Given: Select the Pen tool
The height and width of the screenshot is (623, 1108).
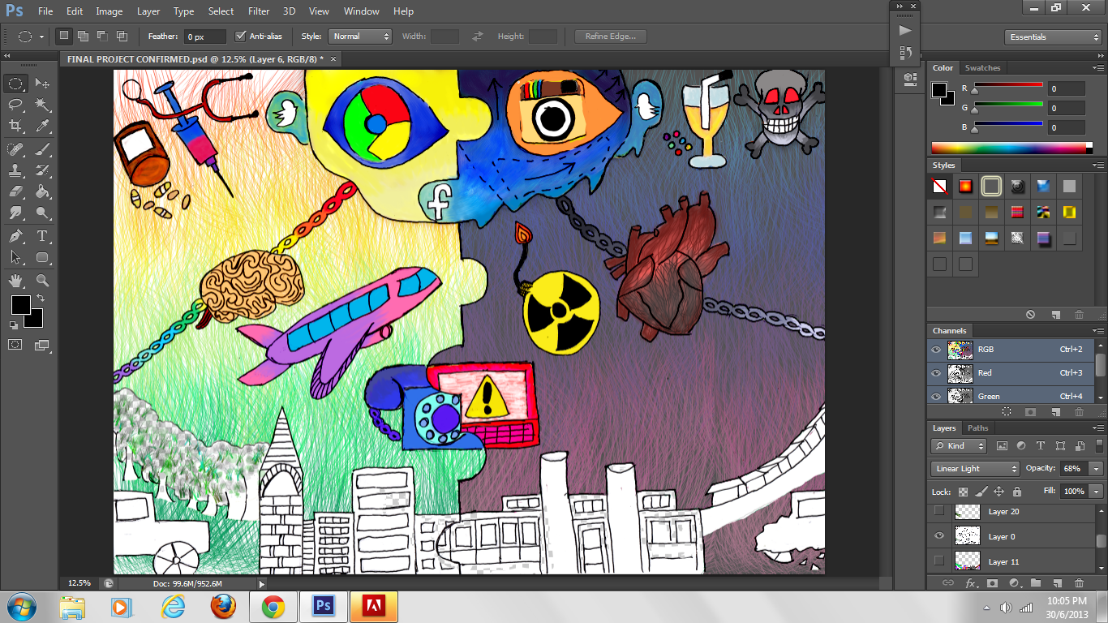Looking at the screenshot, I should pyautogui.click(x=15, y=237).
